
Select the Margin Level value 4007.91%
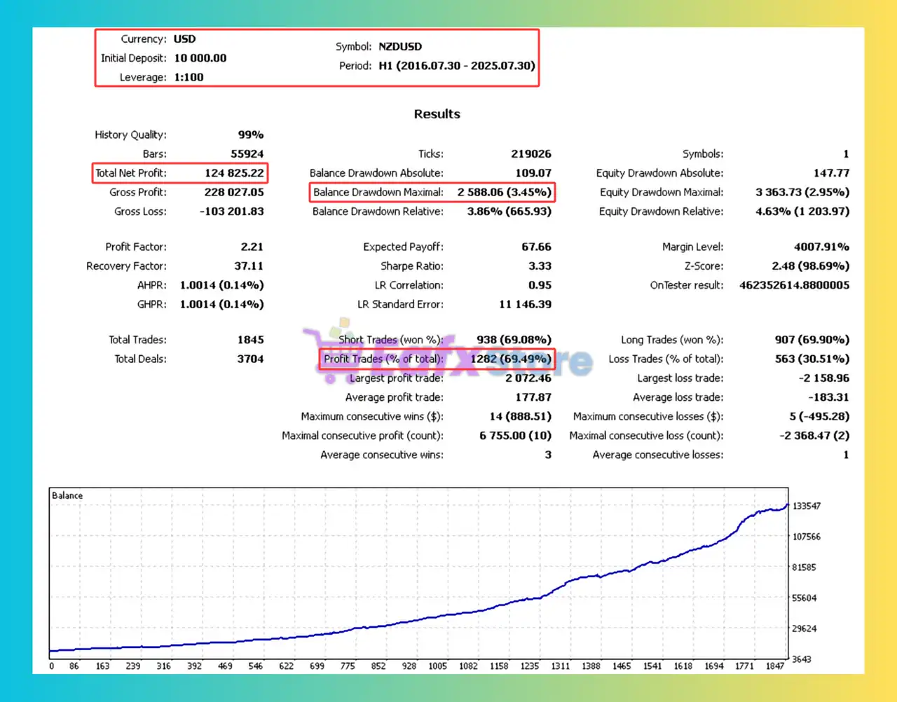click(821, 247)
